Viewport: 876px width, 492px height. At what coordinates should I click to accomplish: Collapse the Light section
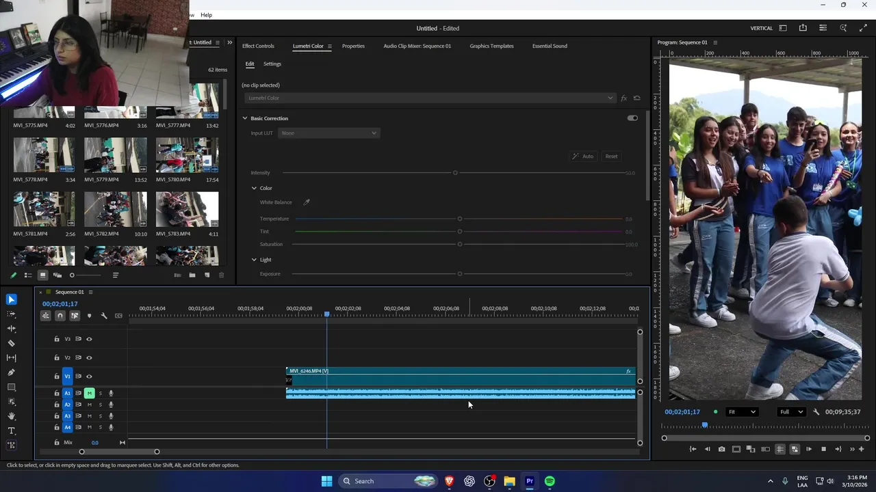pos(254,260)
